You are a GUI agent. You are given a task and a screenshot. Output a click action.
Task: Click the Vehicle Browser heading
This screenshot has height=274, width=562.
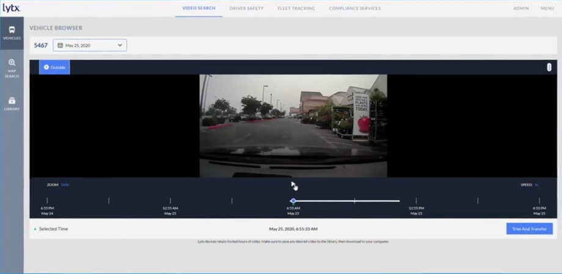tap(56, 28)
